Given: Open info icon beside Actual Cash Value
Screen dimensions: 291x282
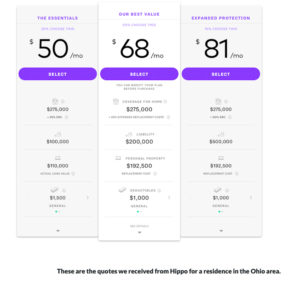Looking at the screenshot, I should [73, 174].
